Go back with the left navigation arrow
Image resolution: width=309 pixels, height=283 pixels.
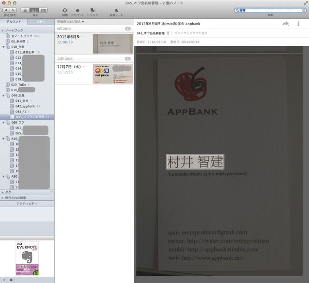pyautogui.click(x=6, y=10)
